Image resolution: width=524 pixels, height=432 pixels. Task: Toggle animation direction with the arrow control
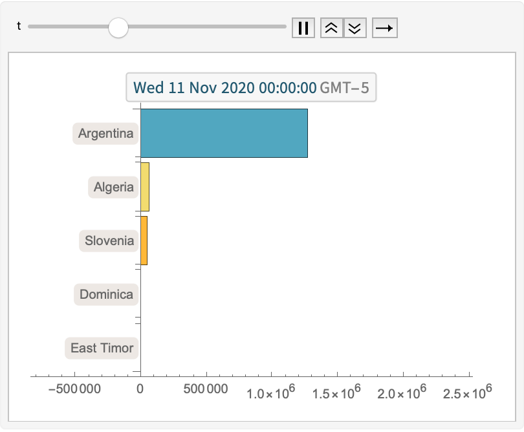tap(384, 28)
